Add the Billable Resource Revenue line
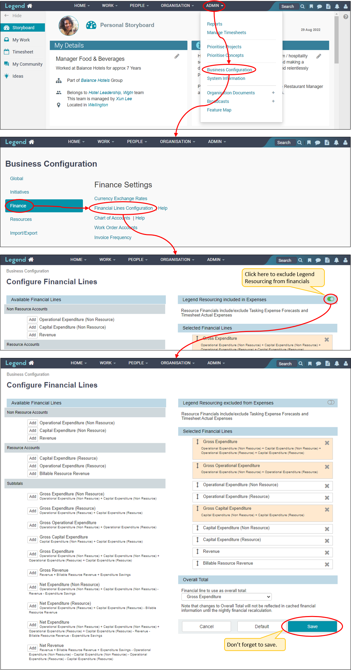The height and width of the screenshot is (670, 351). click(x=33, y=474)
